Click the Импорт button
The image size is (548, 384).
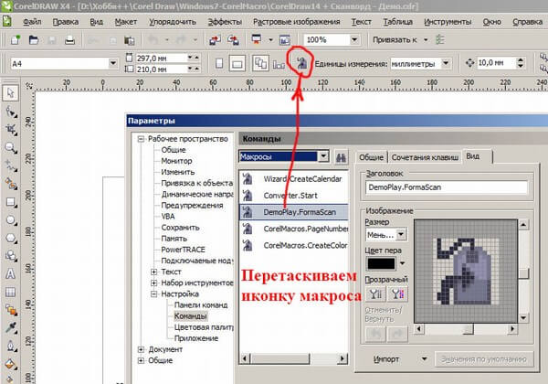coord(386,359)
